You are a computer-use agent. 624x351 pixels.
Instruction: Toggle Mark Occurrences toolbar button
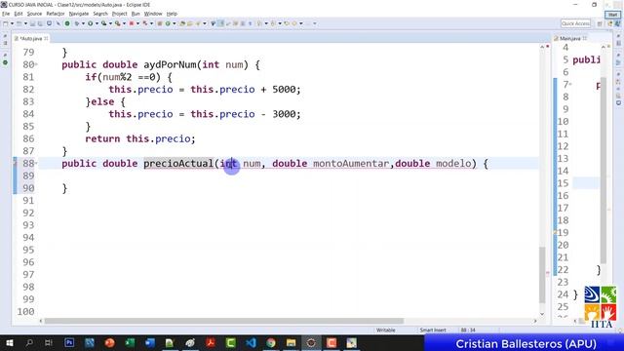tap(221, 23)
